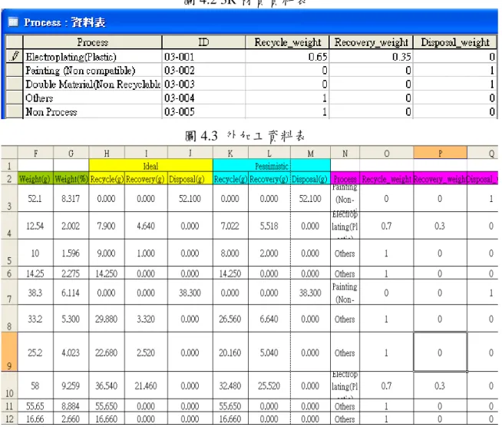Select the 0.65 Recycle_weight cell
Screen dimensions: 502x427
287,56
